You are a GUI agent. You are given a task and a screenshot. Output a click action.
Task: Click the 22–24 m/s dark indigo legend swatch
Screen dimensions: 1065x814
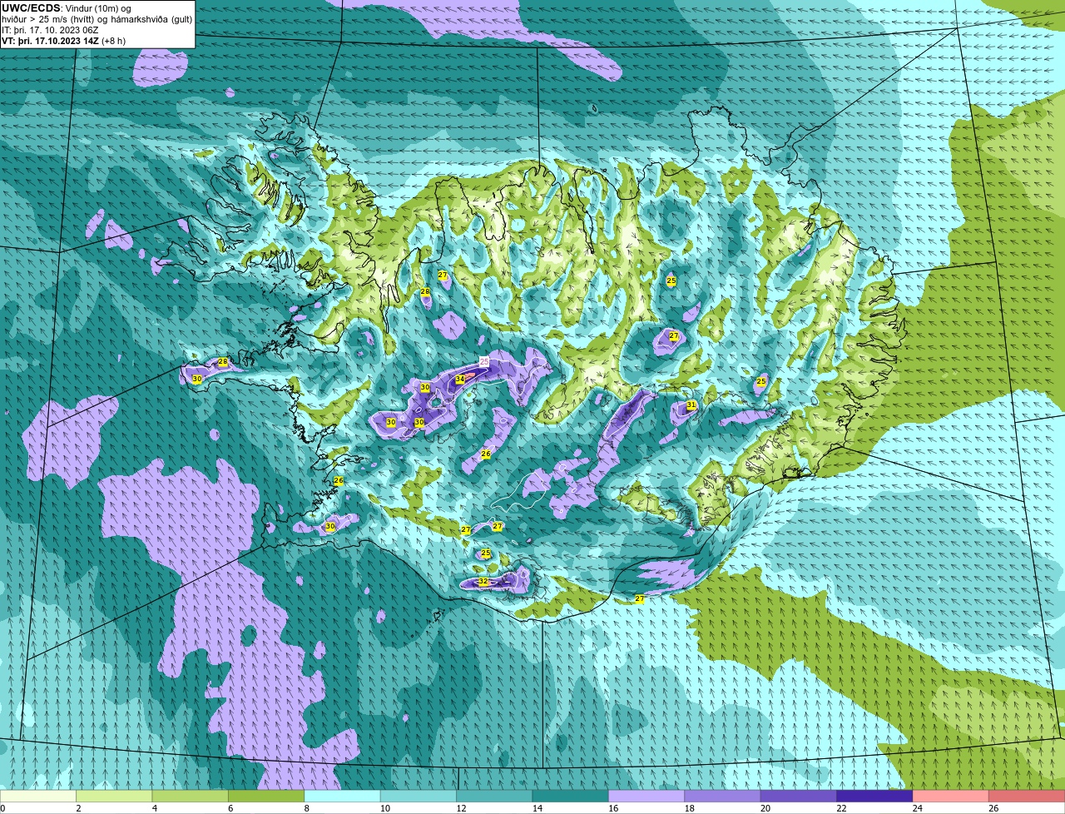[x=875, y=796]
